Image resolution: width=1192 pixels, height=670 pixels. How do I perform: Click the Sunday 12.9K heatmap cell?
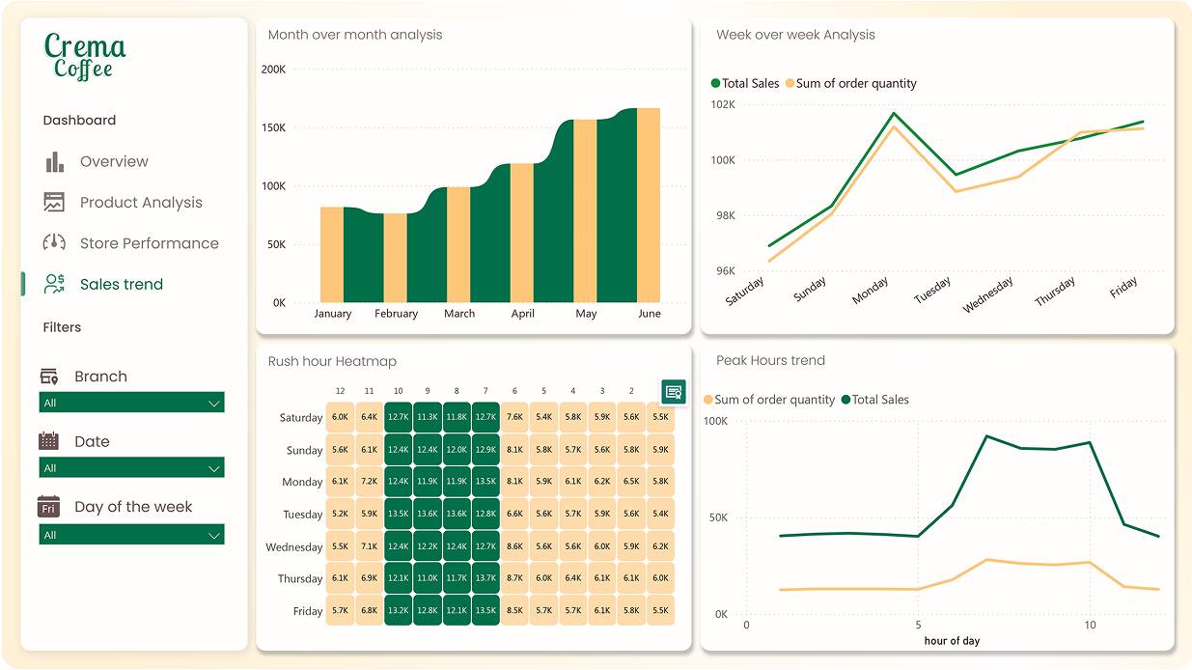[485, 450]
